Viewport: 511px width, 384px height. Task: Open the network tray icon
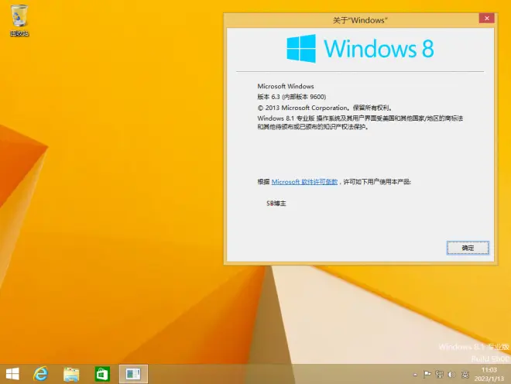439,374
